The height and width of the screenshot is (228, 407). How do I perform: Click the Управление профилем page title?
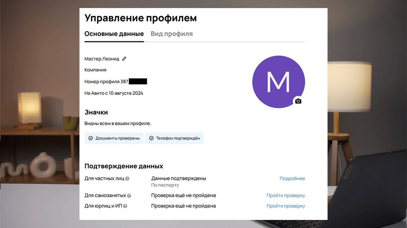pos(140,18)
